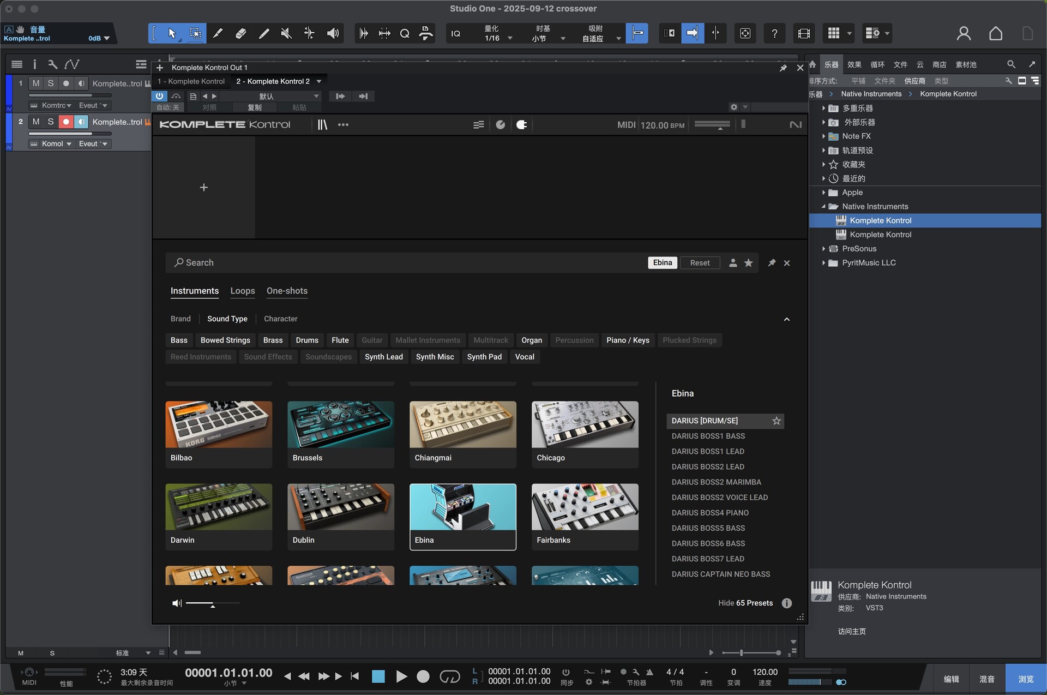
Task: Open the 混音 view button
Action: click(x=986, y=679)
